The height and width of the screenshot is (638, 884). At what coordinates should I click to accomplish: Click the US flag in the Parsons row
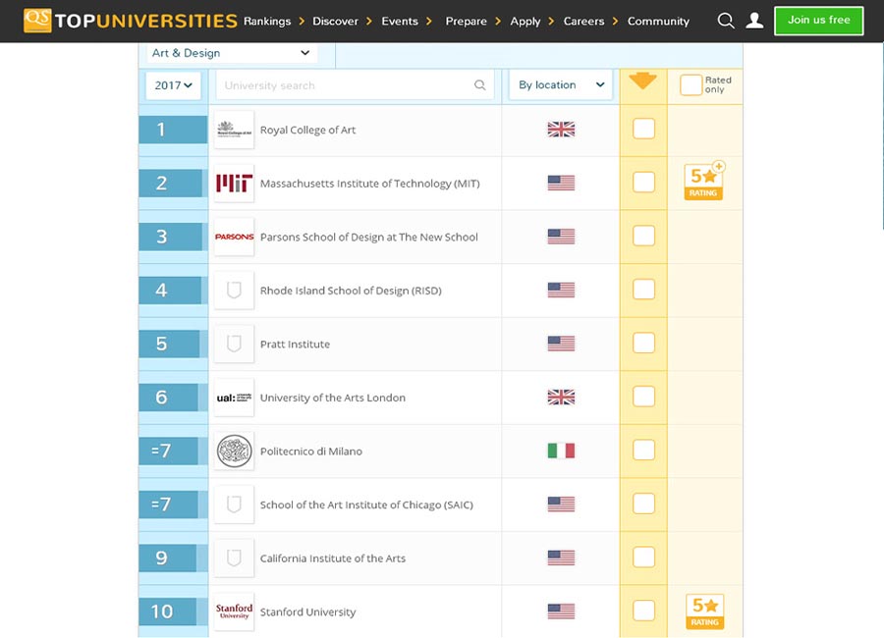tap(561, 237)
